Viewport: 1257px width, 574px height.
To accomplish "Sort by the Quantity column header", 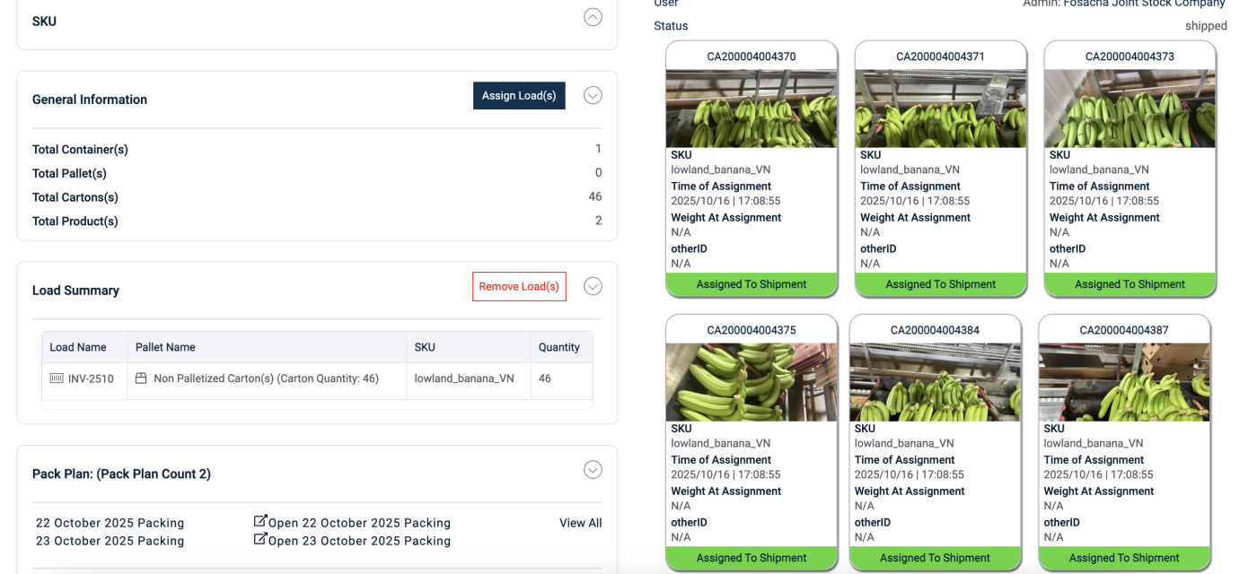I will [x=559, y=347].
